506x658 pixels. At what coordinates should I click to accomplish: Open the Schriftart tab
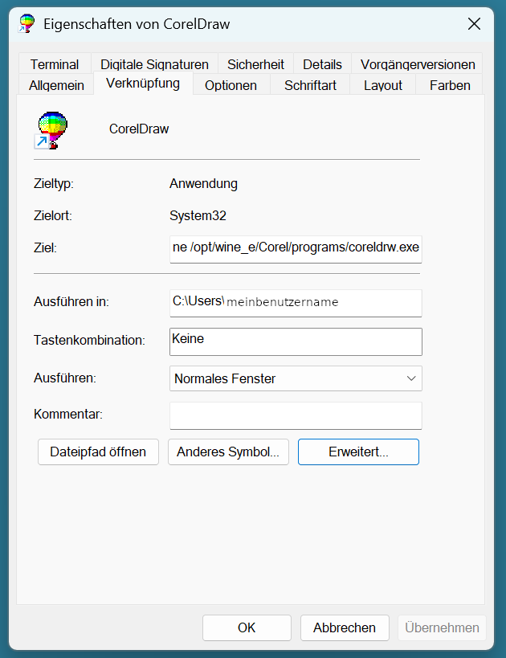[x=310, y=84]
